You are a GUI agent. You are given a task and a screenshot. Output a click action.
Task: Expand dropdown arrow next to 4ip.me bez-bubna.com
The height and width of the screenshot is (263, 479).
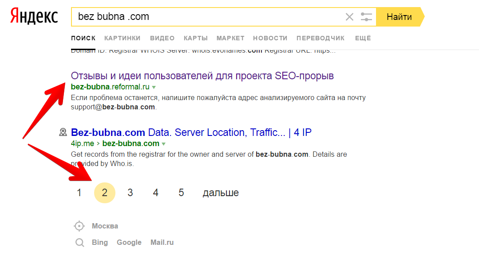click(x=164, y=144)
